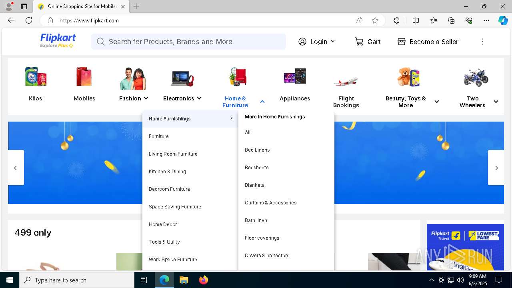Open the three-dot more options menu
The image size is (512, 288).
click(x=483, y=42)
